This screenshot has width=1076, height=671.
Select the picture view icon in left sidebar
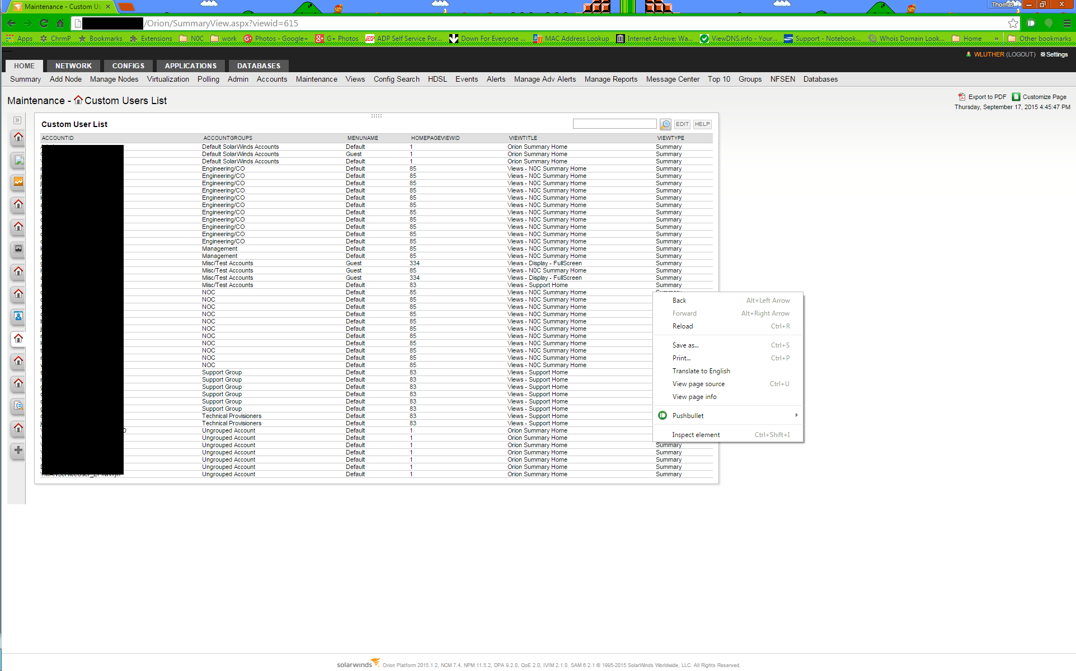pos(18,161)
